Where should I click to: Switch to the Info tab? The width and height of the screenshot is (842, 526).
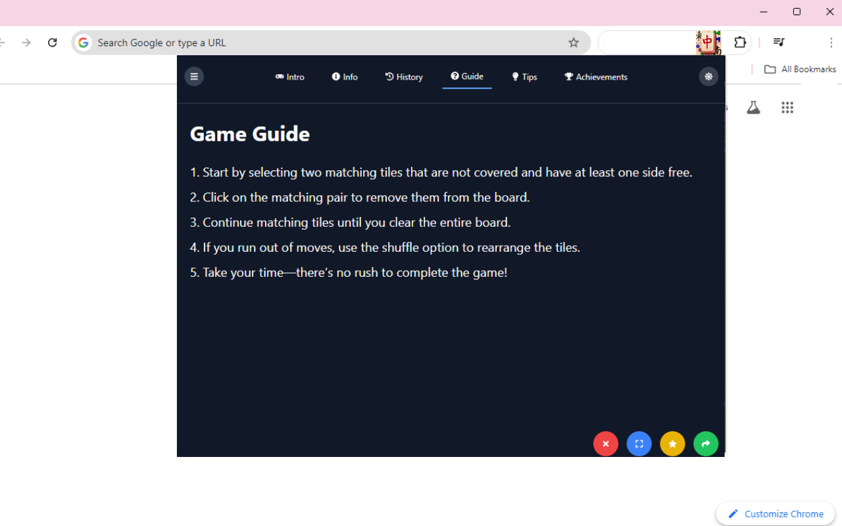coord(345,77)
